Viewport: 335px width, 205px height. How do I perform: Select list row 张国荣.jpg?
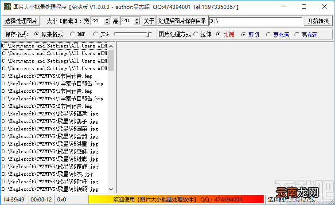55,129
